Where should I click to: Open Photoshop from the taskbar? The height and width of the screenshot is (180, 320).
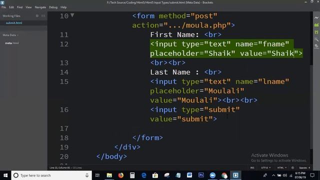coord(201,175)
